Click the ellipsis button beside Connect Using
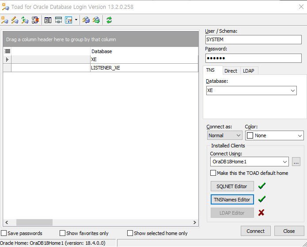This screenshot has height=247, width=307. pos(296,162)
